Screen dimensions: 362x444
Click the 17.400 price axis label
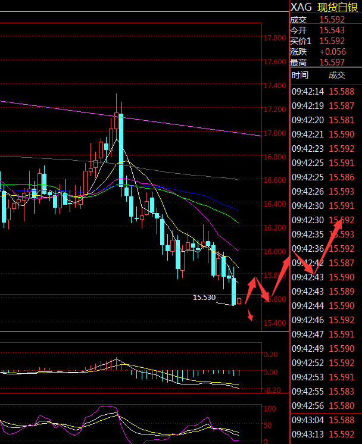[x=274, y=86]
